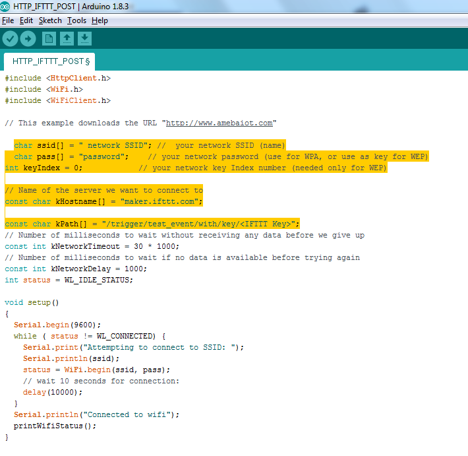This screenshot has height=456, width=468.
Task: Click the printWifiStatus() call line
Action: click(x=55, y=426)
